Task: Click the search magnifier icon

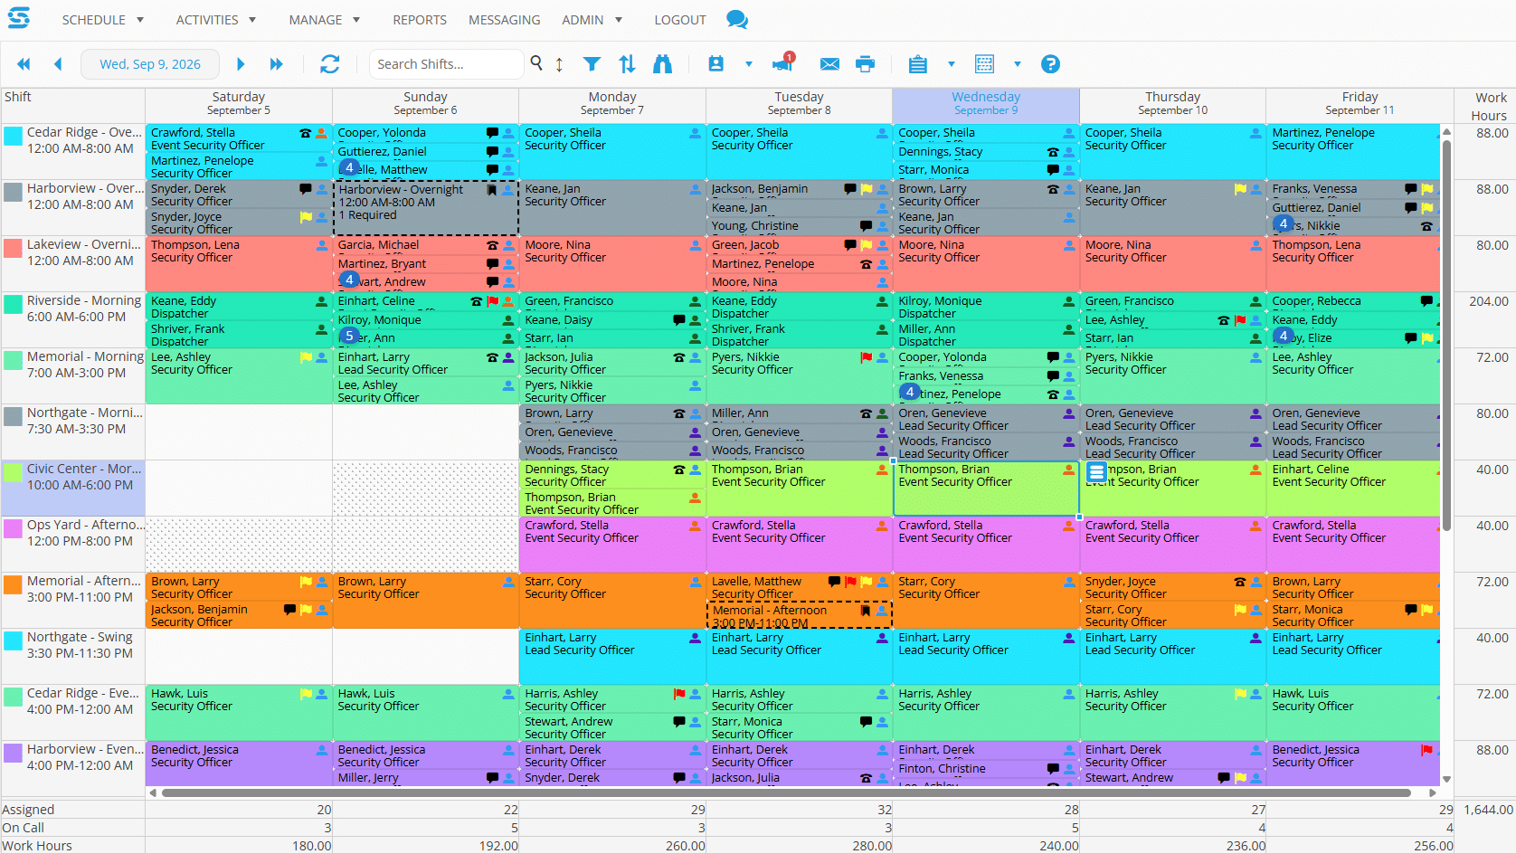Action: point(536,63)
